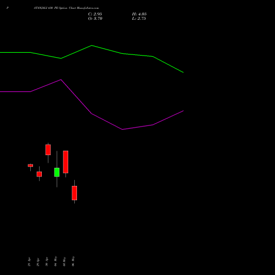The width and height of the screenshot is (275, 275).
Task: Select the 30 Apr candlestick
Action: [48, 150]
